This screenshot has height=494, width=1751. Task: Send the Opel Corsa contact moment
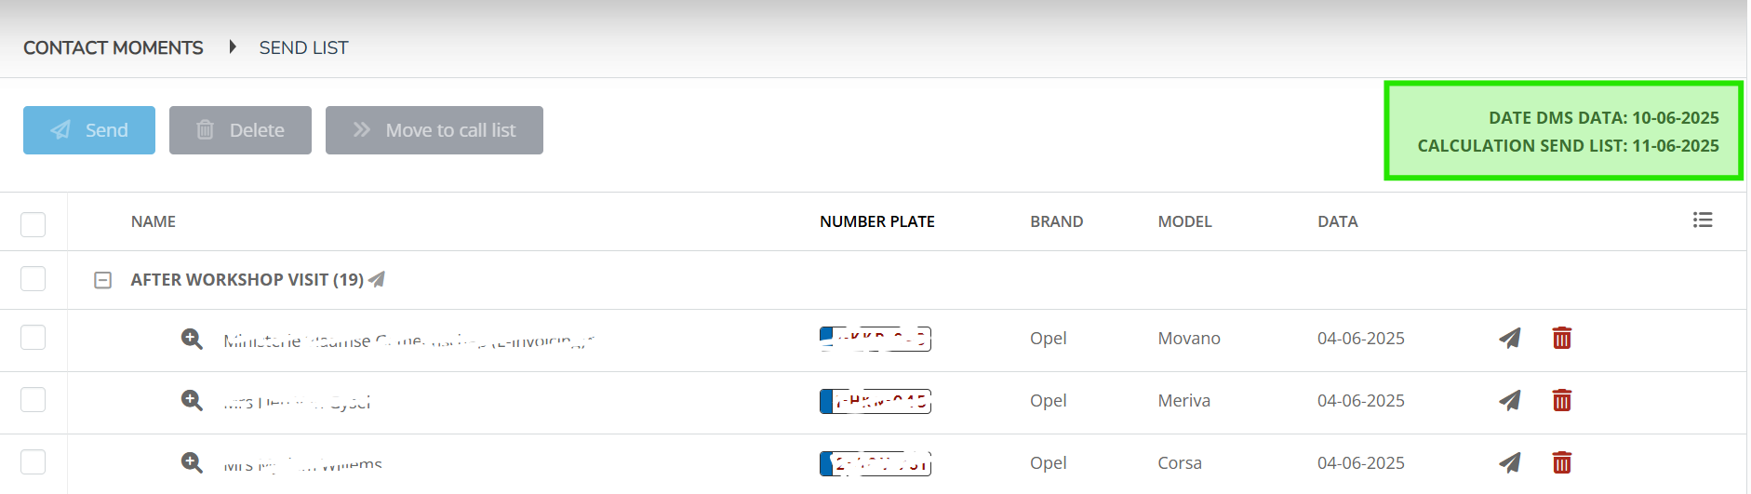click(1510, 462)
